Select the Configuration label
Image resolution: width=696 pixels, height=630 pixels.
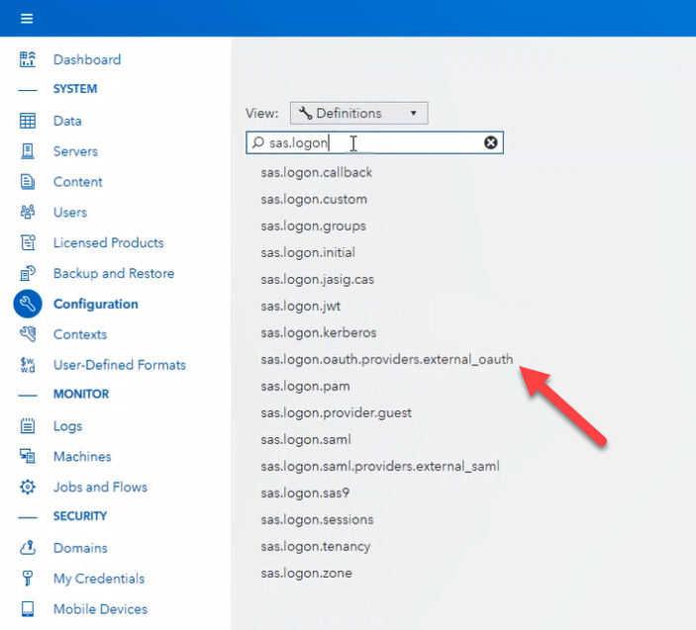click(x=95, y=304)
